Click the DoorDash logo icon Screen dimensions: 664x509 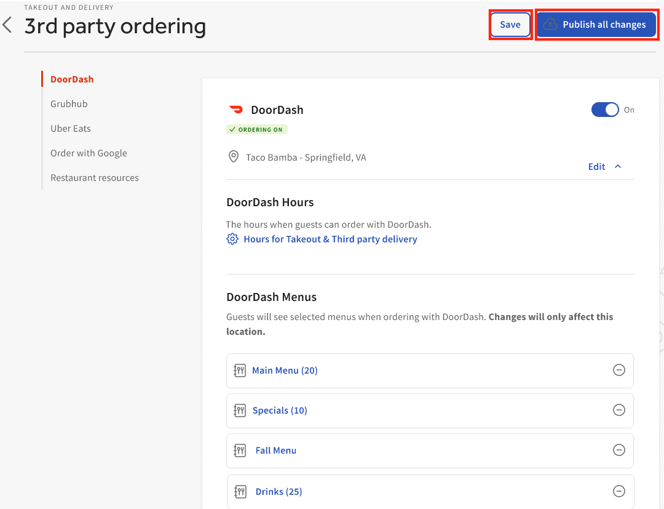point(237,110)
